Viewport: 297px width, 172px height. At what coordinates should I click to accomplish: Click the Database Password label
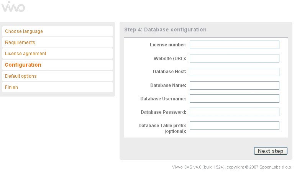[x=163, y=112]
